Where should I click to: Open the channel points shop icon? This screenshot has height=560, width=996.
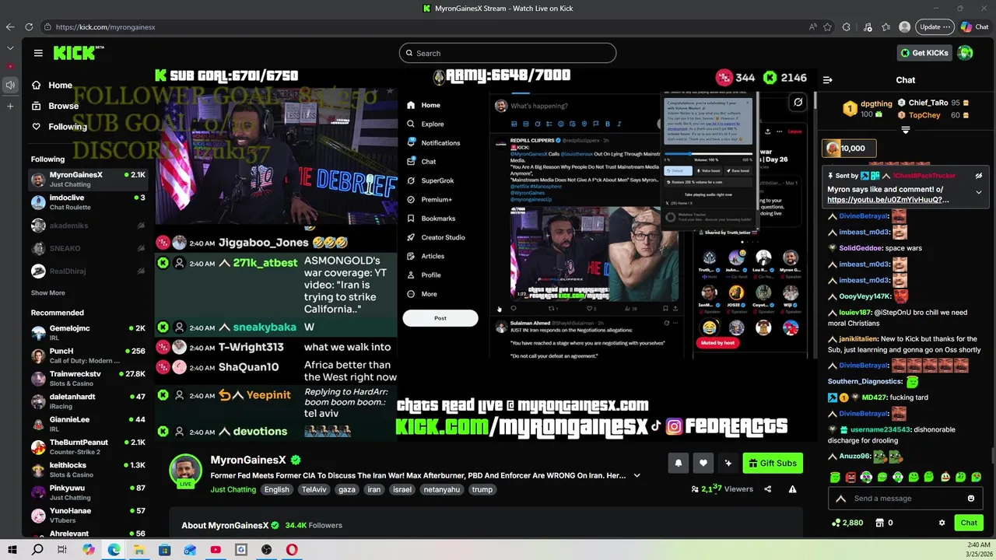880,523
